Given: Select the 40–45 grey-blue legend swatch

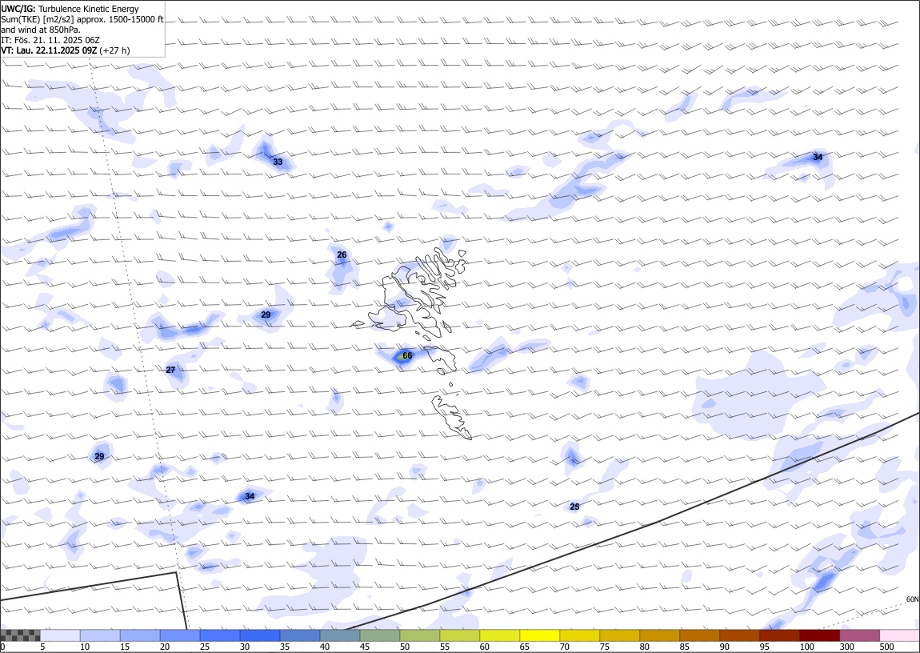Looking at the screenshot, I should coord(340,635).
